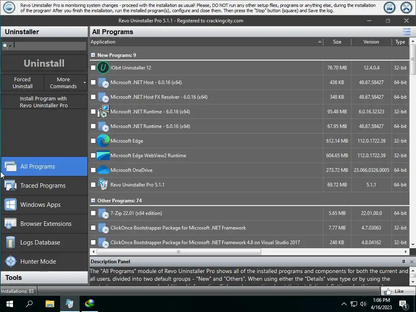Click the IObit Uninstaller 12 program icon
This screenshot has width=416, height=312.
pyautogui.click(x=103, y=68)
